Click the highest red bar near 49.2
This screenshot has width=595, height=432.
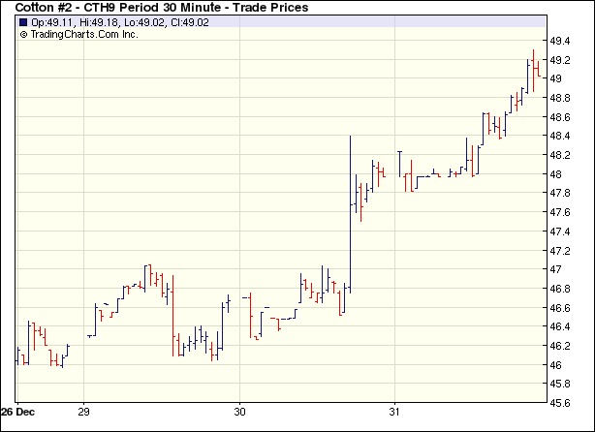pos(533,68)
